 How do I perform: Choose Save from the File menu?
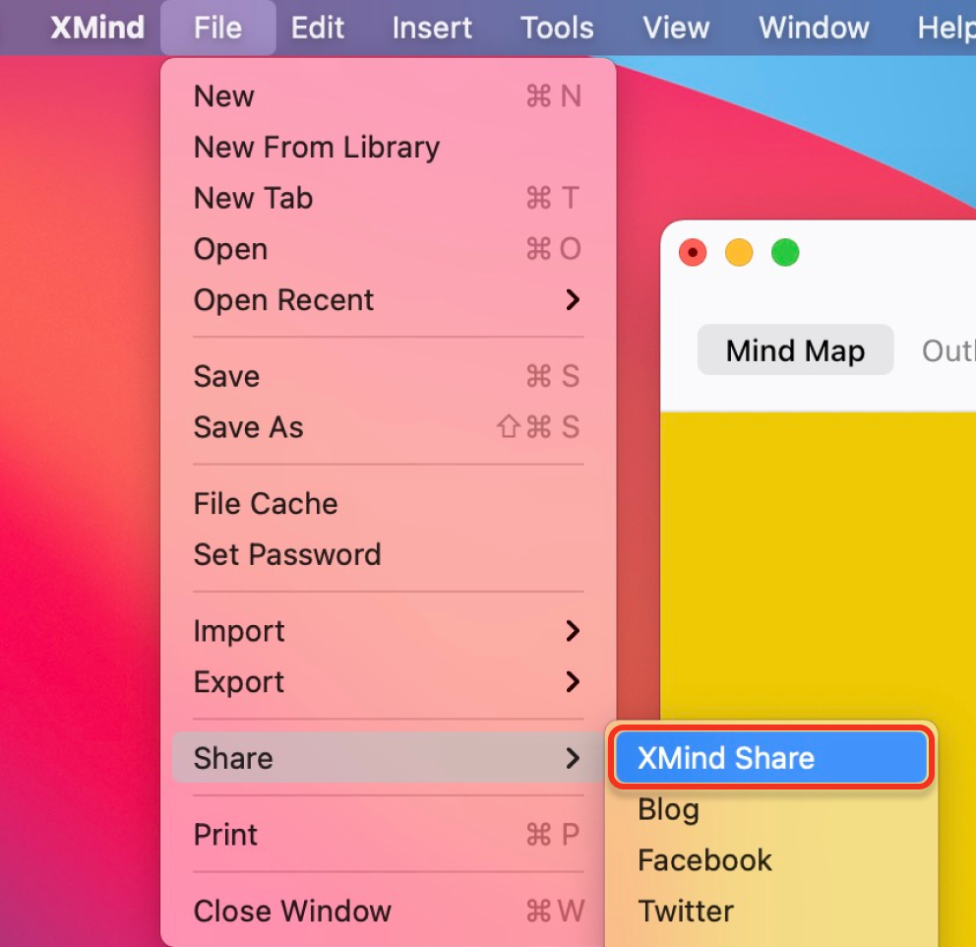pos(389,377)
